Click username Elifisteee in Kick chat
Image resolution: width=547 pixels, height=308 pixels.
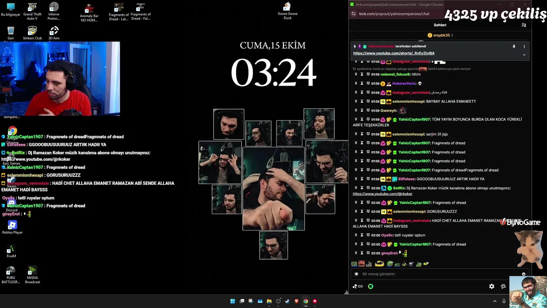coord(406,179)
